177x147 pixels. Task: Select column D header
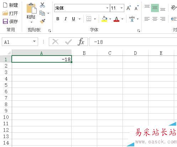coord(136,53)
